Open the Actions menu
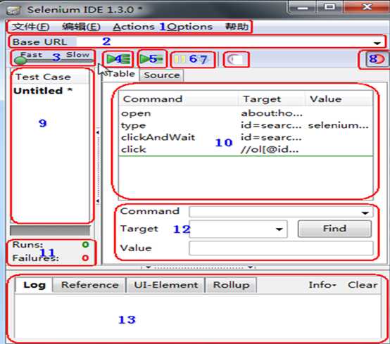The height and width of the screenshot is (344, 390). [134, 27]
